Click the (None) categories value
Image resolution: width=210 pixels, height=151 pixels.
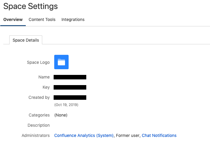[x=61, y=115]
